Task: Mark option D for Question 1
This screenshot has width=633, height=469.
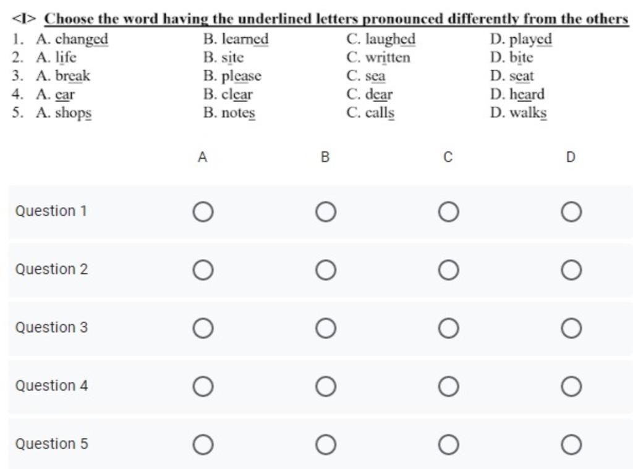Action: click(571, 212)
